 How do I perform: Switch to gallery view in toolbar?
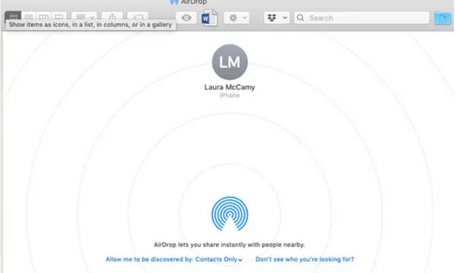(59, 16)
